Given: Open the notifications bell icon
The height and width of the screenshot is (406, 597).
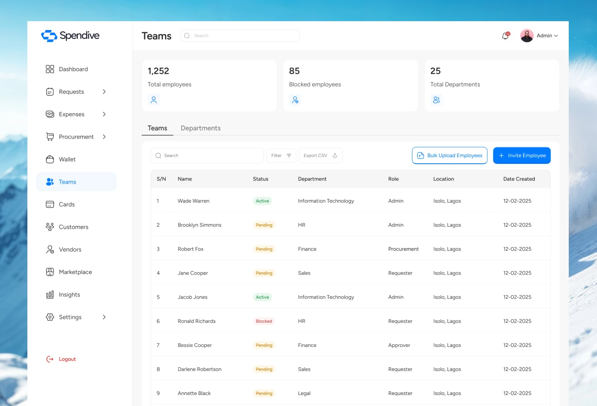Looking at the screenshot, I should coord(506,36).
